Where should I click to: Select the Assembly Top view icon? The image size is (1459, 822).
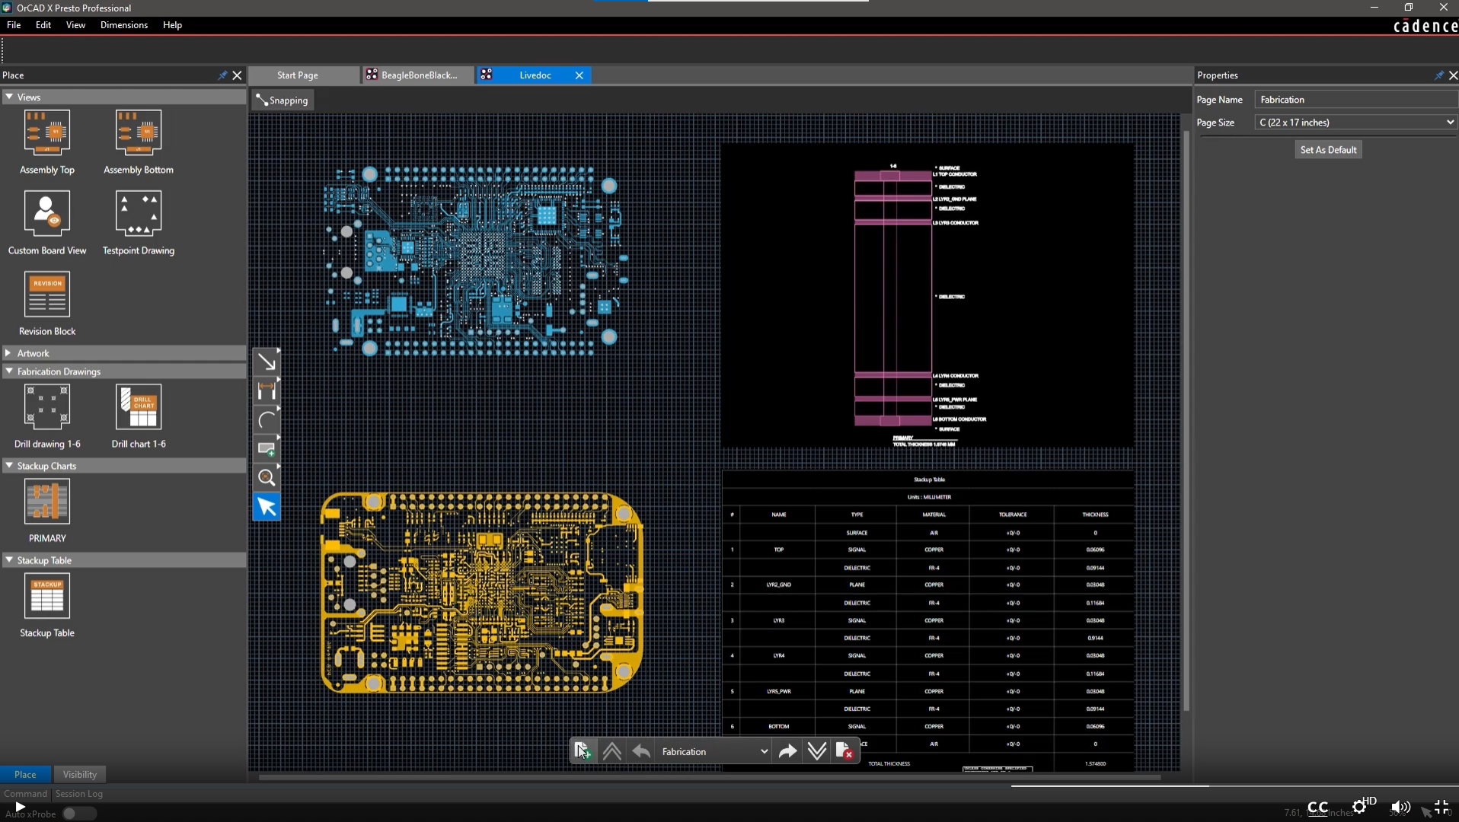pos(47,132)
